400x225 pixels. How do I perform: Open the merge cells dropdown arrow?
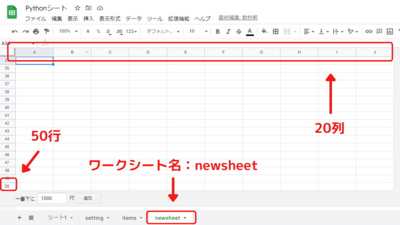point(295,32)
